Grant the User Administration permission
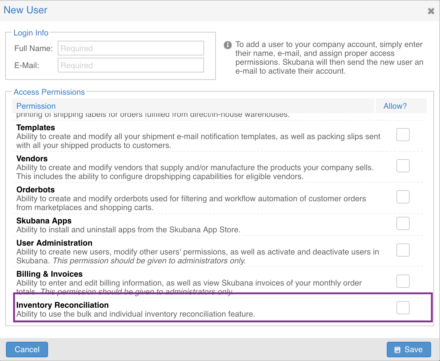Screen dimensions: 440x361 403,250
